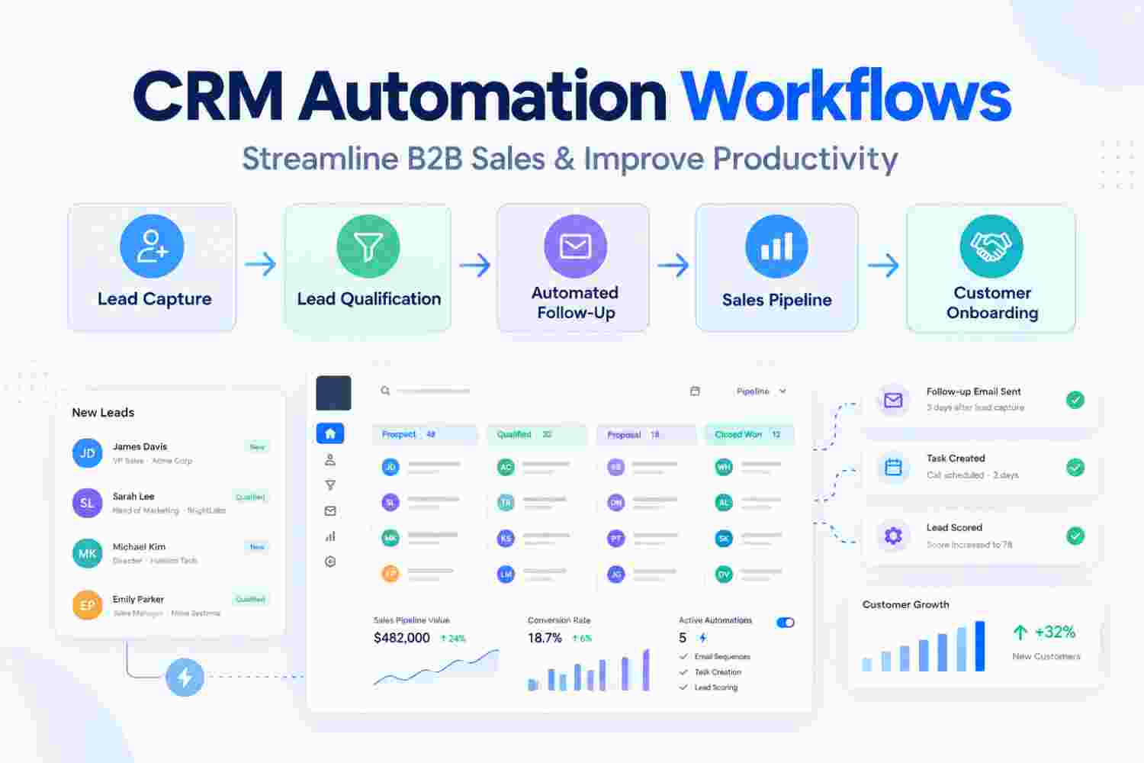Click the Lead Qualification step label

(x=369, y=299)
